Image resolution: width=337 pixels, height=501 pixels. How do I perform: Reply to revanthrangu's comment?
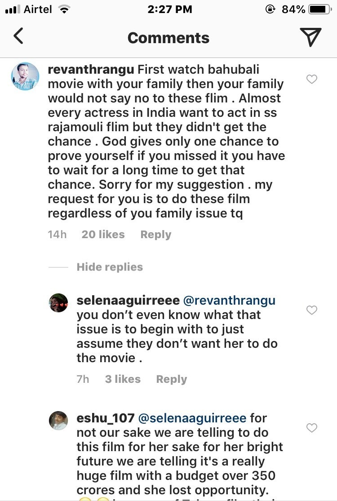(155, 235)
